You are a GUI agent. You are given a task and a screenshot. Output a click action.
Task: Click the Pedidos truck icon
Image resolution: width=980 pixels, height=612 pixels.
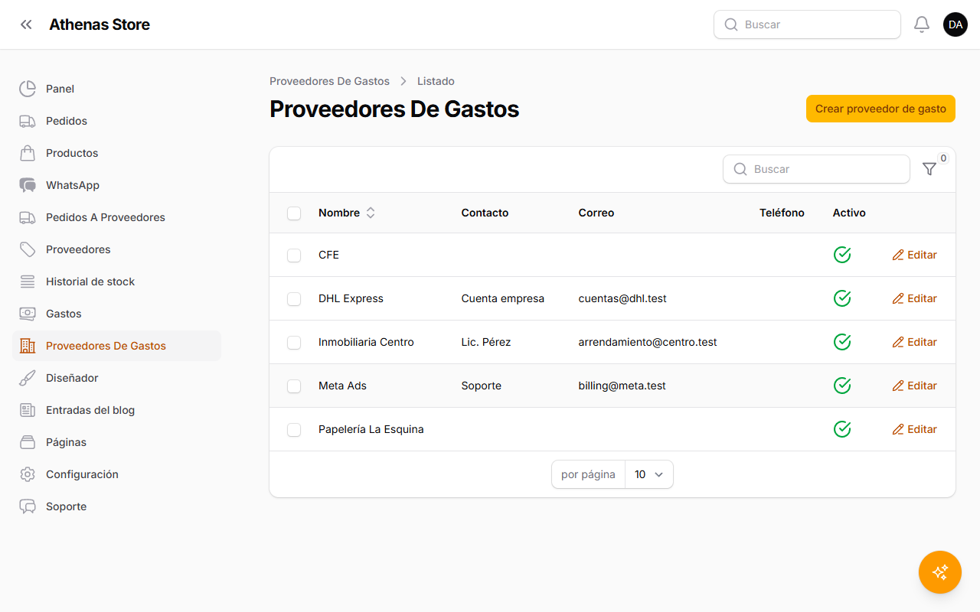(28, 121)
